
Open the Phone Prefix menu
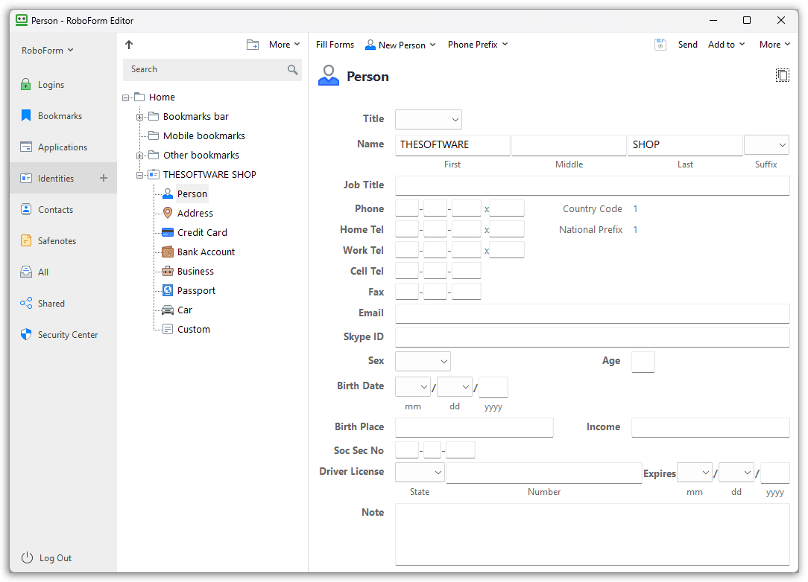pos(478,45)
